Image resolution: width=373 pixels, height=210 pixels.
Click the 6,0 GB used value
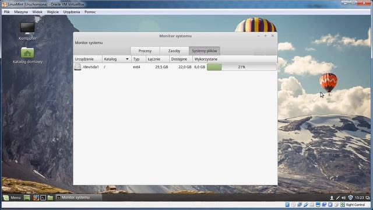tap(199, 67)
